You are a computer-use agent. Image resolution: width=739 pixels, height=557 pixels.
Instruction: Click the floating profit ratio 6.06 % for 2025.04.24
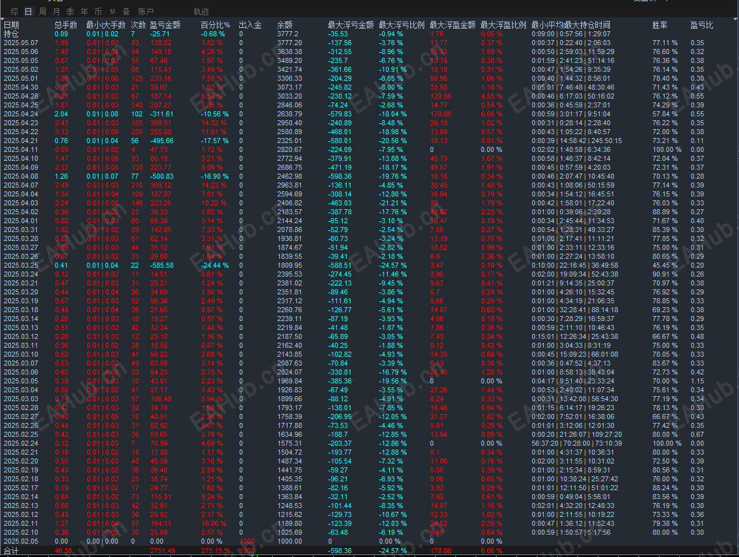pos(492,114)
